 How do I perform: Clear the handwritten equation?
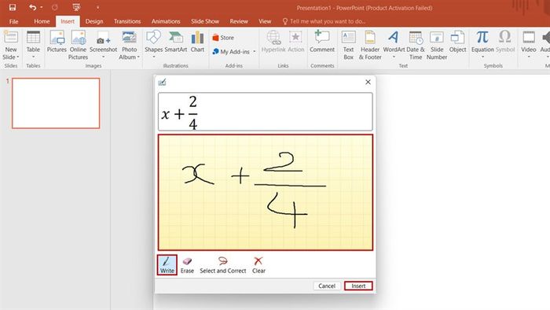point(258,265)
